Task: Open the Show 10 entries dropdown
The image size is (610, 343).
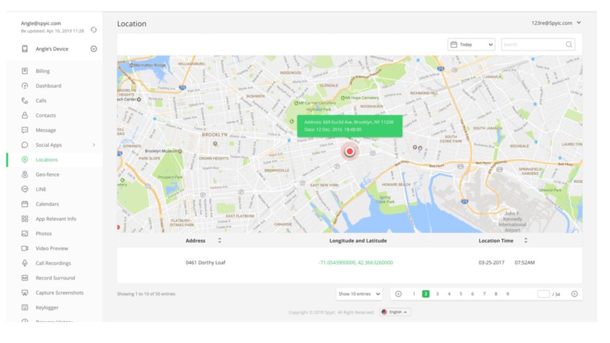Action: pyautogui.click(x=359, y=294)
